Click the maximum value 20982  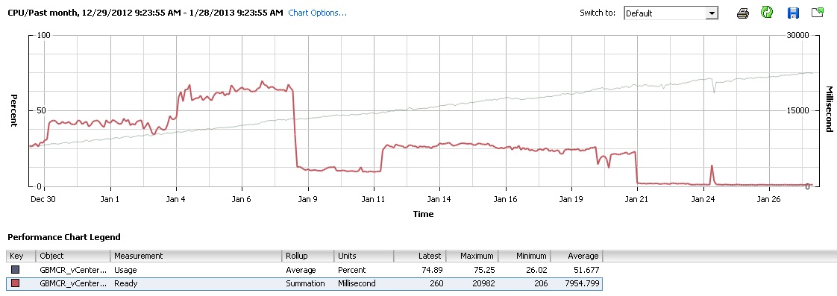click(483, 284)
